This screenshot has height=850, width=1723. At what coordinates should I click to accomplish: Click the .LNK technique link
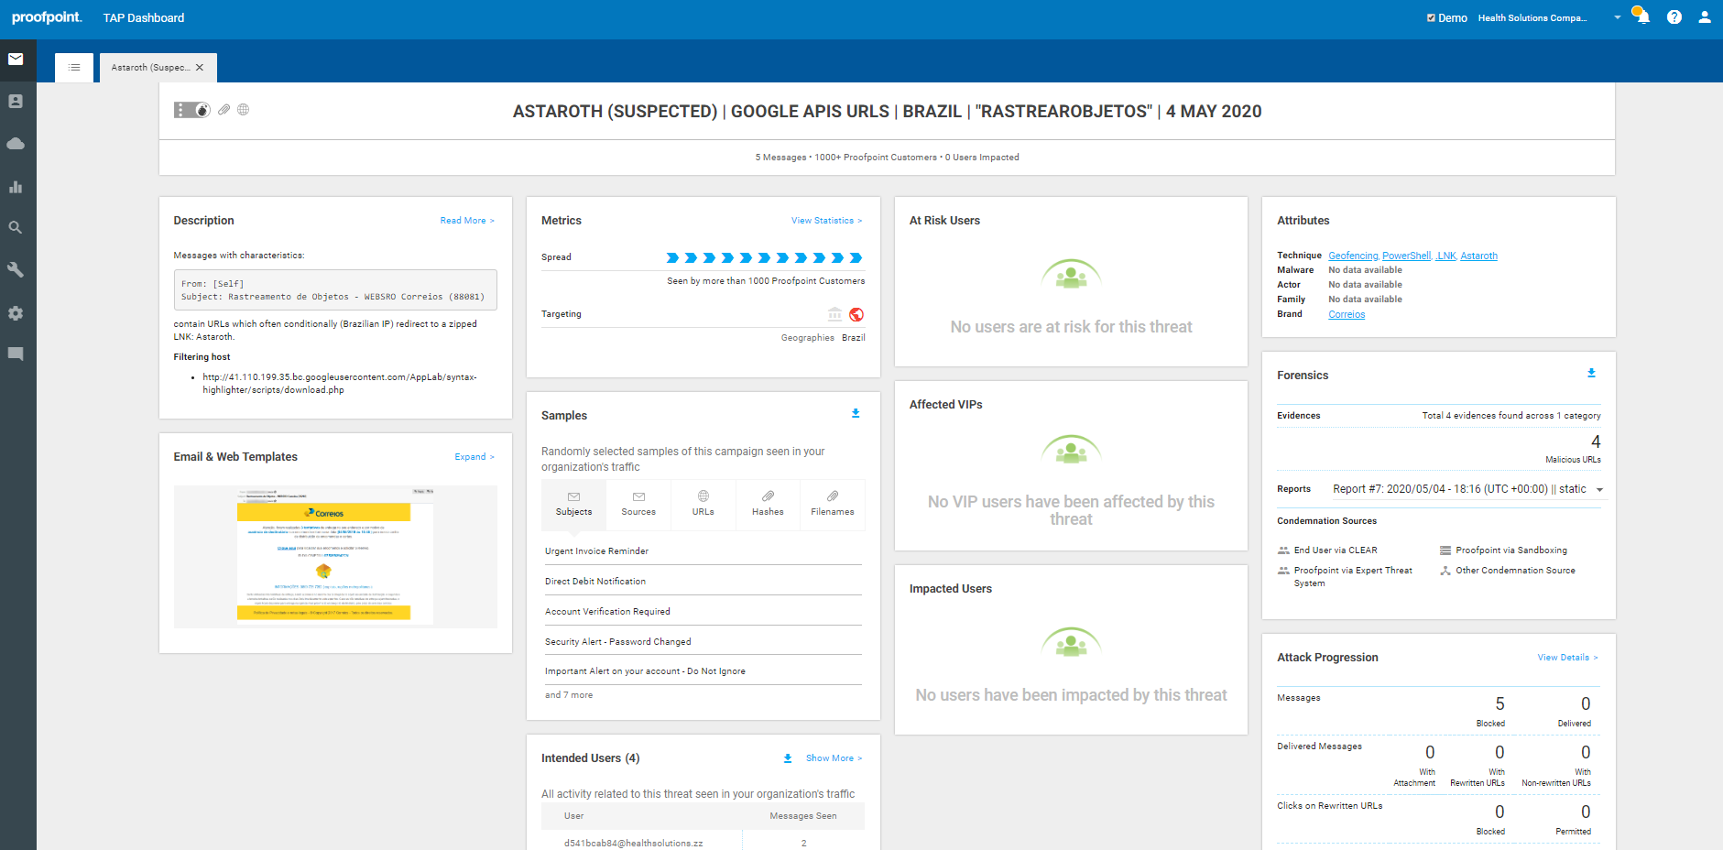tap(1446, 256)
